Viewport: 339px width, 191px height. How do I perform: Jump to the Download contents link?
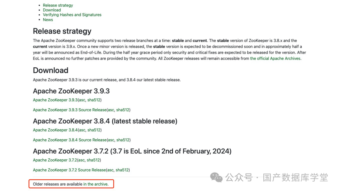tap(52, 10)
